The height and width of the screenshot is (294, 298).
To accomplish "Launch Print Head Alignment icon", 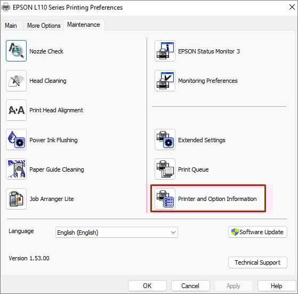I will click(16, 110).
